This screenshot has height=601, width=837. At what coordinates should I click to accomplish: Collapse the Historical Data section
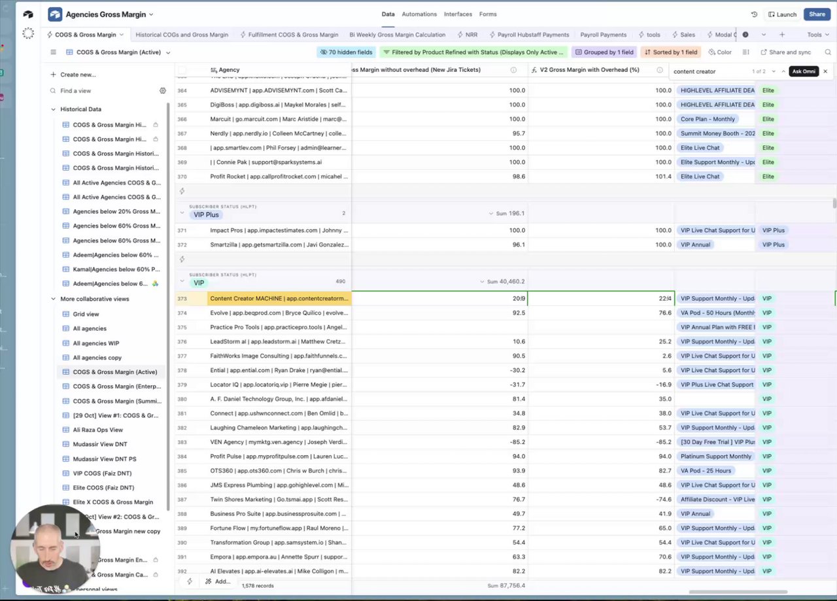[x=54, y=109]
